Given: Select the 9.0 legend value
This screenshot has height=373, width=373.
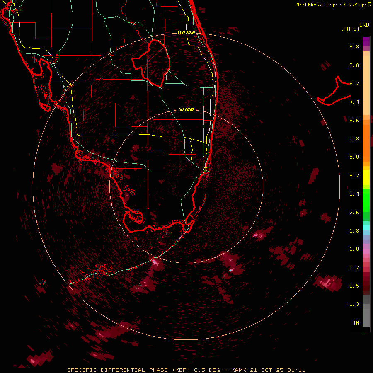Looking at the screenshot, I should pyautogui.click(x=354, y=65).
